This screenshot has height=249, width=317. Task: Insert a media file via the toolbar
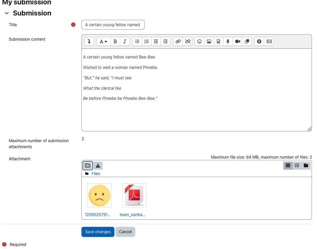pyautogui.click(x=218, y=42)
